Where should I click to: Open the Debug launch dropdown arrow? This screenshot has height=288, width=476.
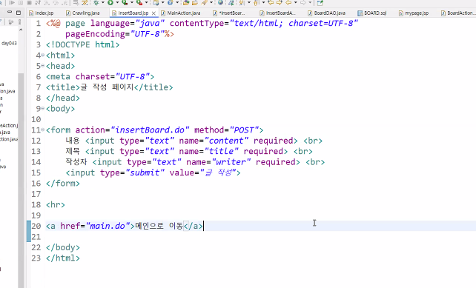(x=103, y=3)
